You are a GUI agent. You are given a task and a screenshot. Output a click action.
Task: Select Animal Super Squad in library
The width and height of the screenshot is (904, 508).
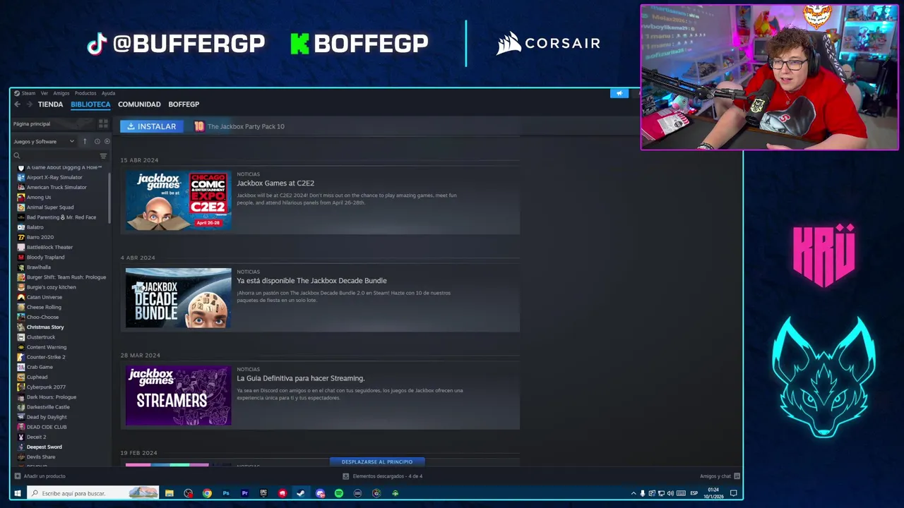(50, 207)
